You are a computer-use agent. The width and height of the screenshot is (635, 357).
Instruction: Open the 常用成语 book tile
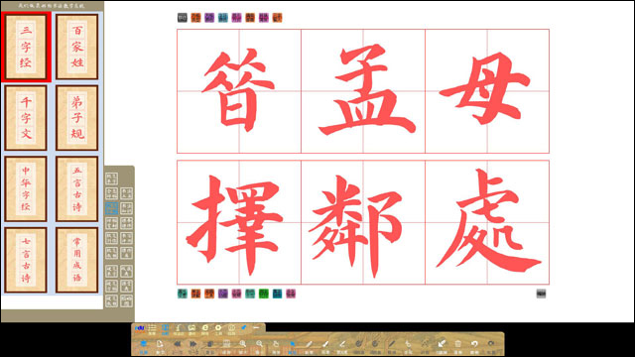coord(77,260)
